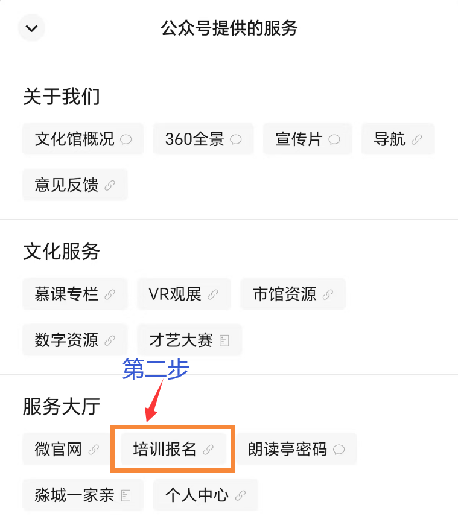
Task: Open the 培训报名 service
Action: 172,449
